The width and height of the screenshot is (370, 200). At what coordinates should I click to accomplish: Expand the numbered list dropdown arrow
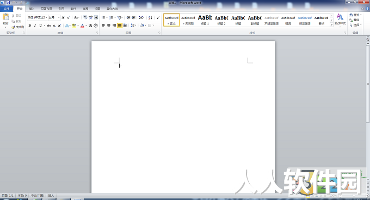pyautogui.click(x=115, y=18)
